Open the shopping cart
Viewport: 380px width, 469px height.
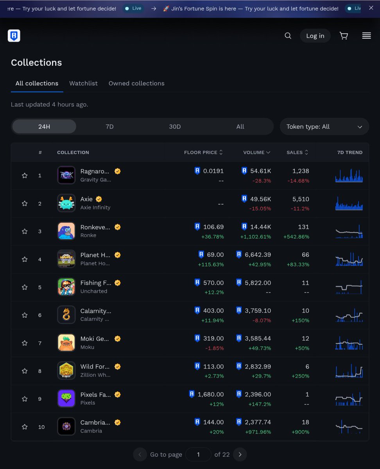point(344,36)
